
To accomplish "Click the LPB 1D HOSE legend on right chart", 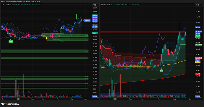I will click(105, 5).
